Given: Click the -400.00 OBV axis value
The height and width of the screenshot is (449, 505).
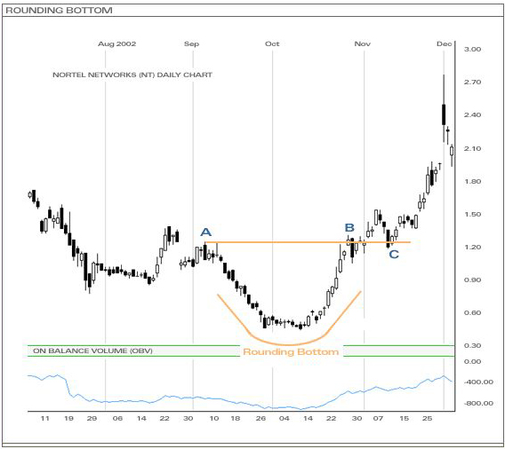Looking at the screenshot, I should [x=478, y=382].
